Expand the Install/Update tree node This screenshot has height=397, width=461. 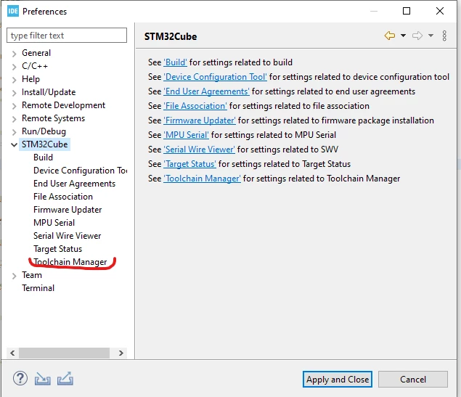pos(14,93)
